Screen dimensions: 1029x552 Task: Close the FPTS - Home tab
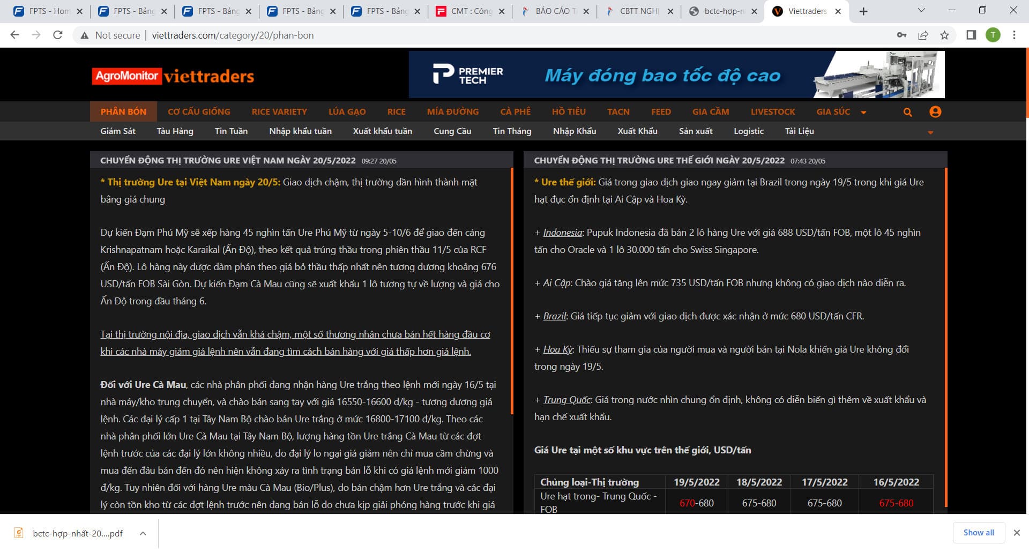[79, 11]
